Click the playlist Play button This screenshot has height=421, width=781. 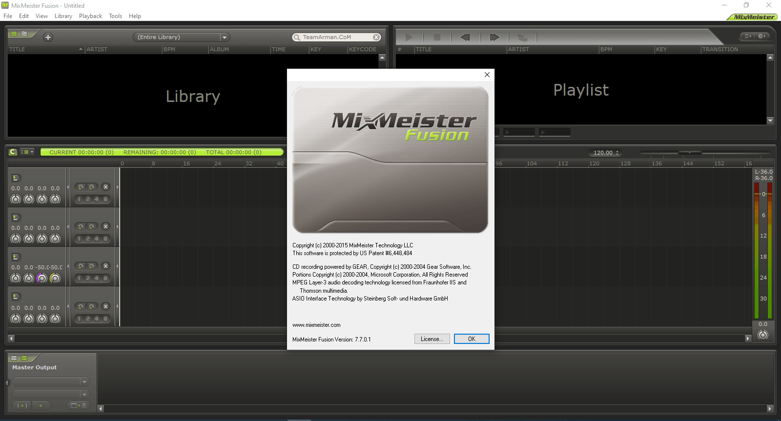(x=409, y=37)
